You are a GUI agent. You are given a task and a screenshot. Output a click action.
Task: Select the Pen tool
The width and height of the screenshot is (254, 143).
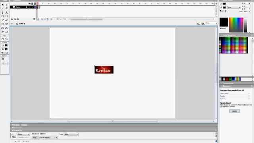tap(3, 12)
